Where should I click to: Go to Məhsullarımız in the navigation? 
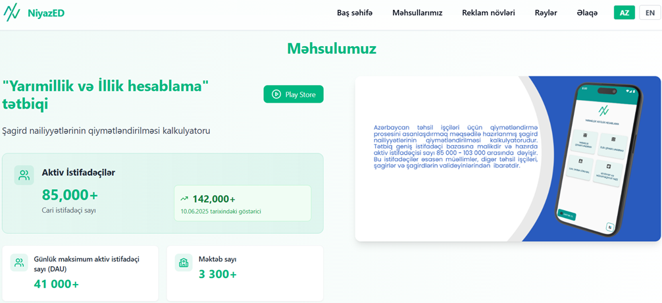[x=417, y=13]
